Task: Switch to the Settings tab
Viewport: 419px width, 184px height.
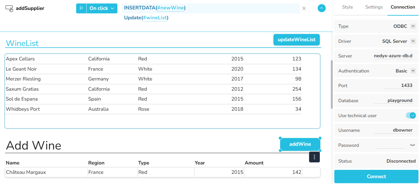Action: (374, 7)
